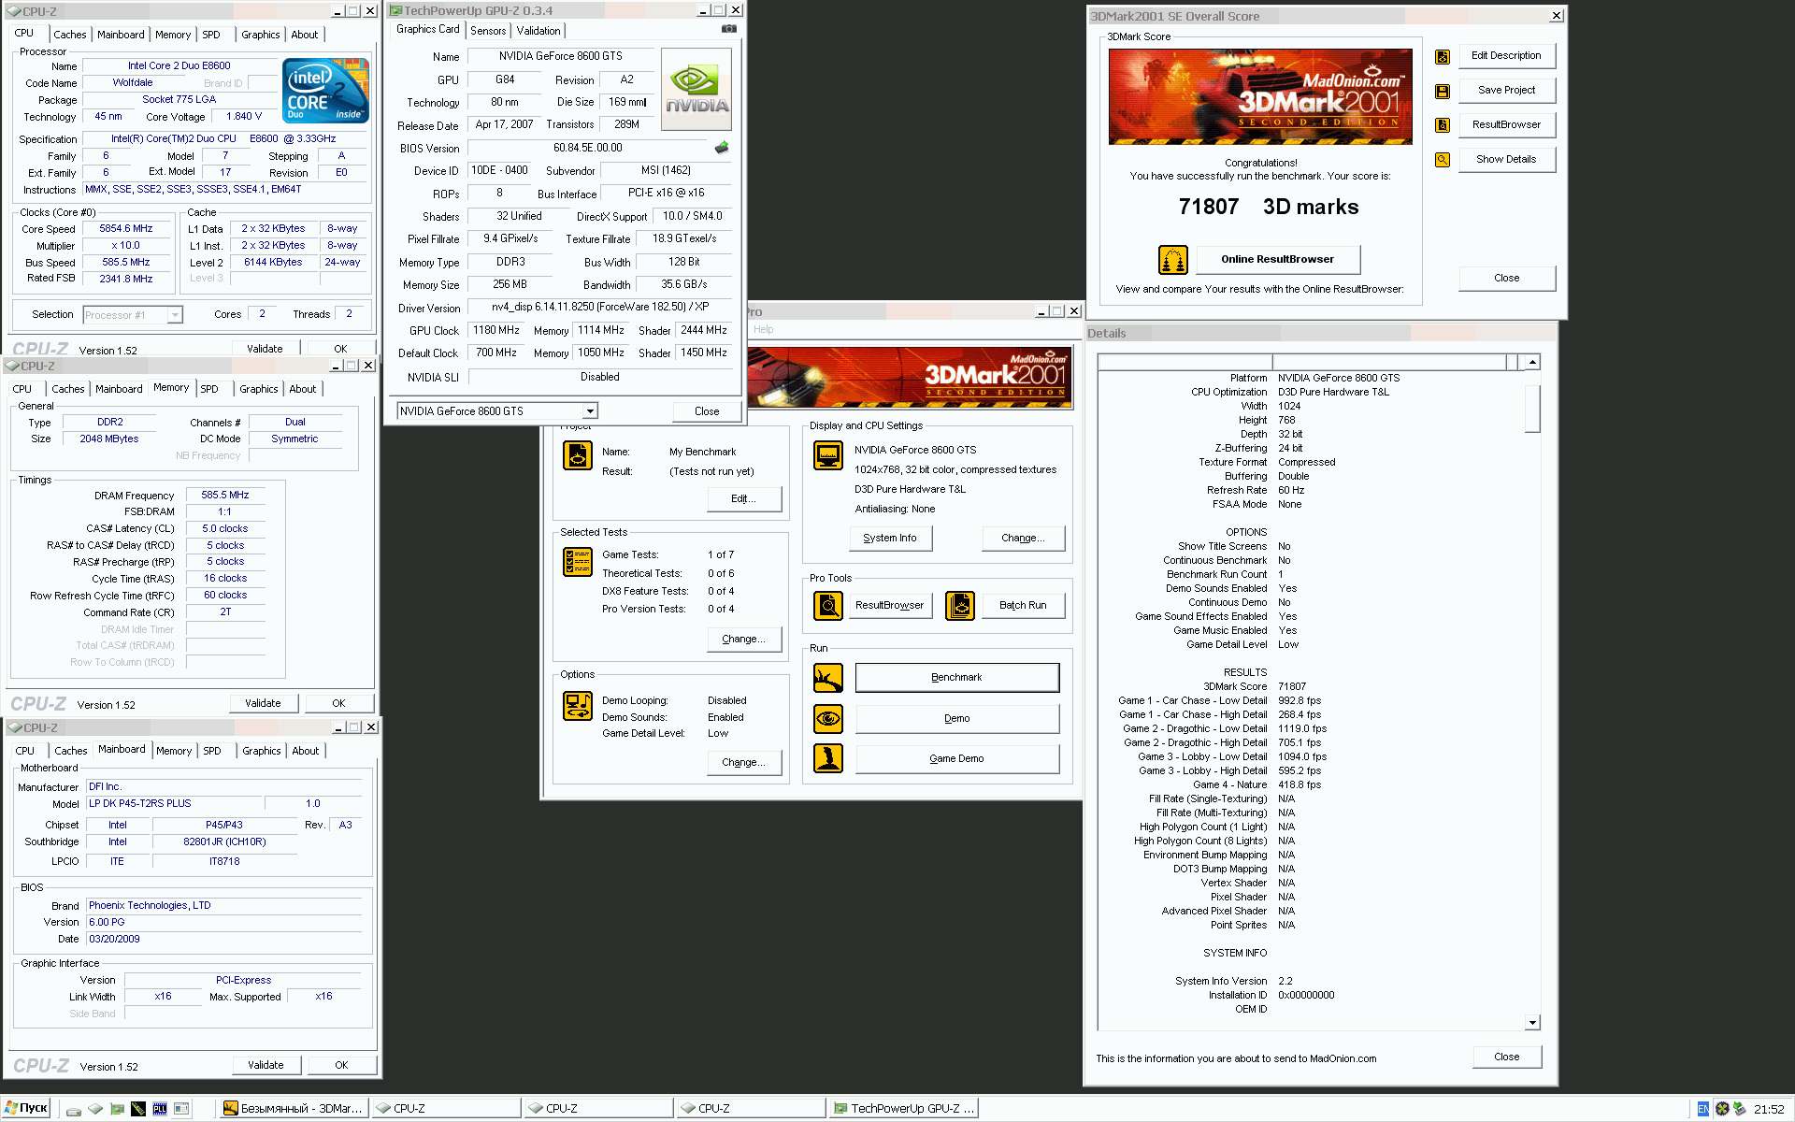Image resolution: width=1795 pixels, height=1122 pixels.
Task: Click the Save Project button
Action: coord(1506,90)
